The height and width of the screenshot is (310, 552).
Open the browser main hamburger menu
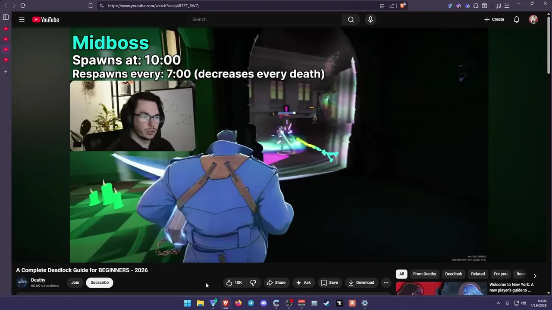pyautogui.click(x=507, y=6)
